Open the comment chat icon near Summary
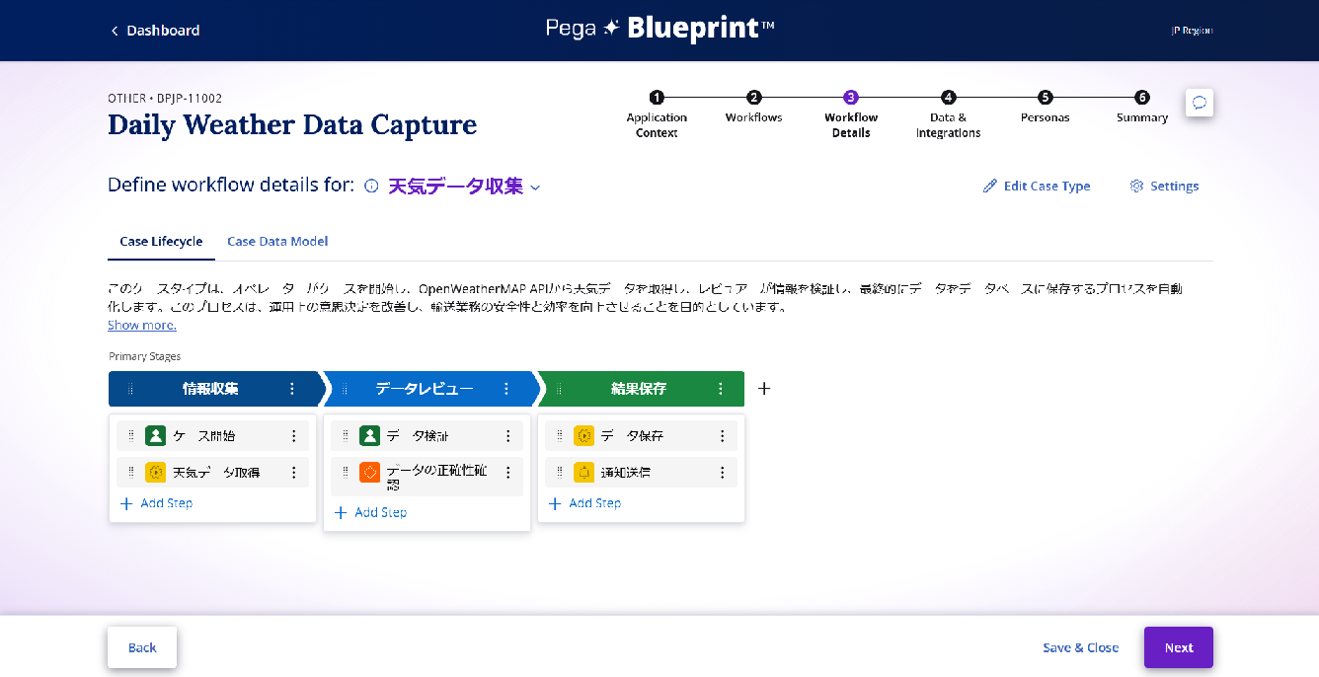The image size is (1319, 677). pos(1199,103)
